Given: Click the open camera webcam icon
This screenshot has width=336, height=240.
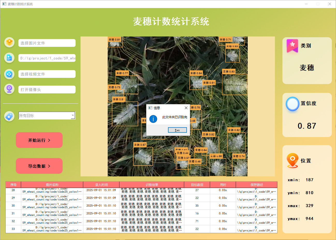Looking at the screenshot, I should pyautogui.click(x=9, y=89).
